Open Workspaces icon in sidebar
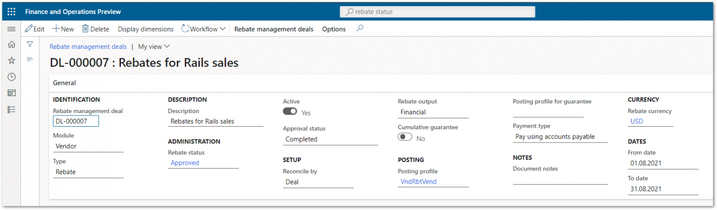Image resolution: width=717 pixels, height=210 pixels. tap(12, 93)
